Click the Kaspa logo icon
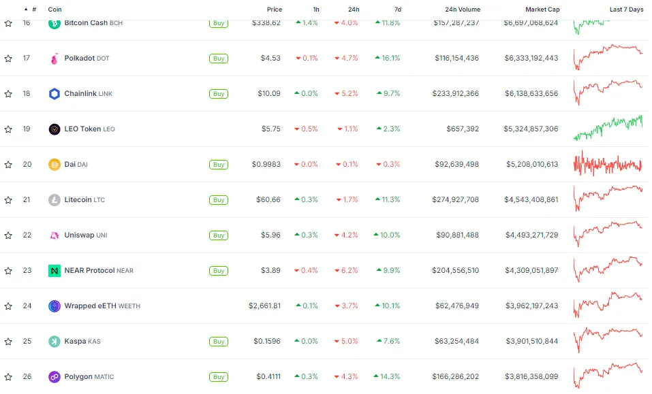This screenshot has height=394, width=652. [55, 342]
